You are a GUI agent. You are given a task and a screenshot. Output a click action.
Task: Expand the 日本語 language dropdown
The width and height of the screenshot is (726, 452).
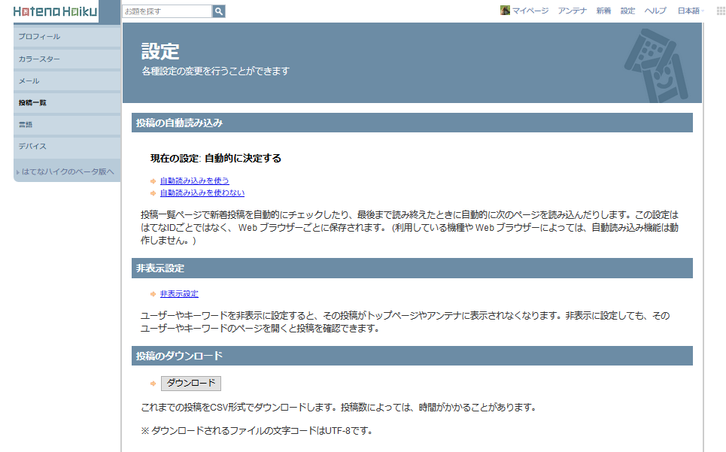pos(691,11)
